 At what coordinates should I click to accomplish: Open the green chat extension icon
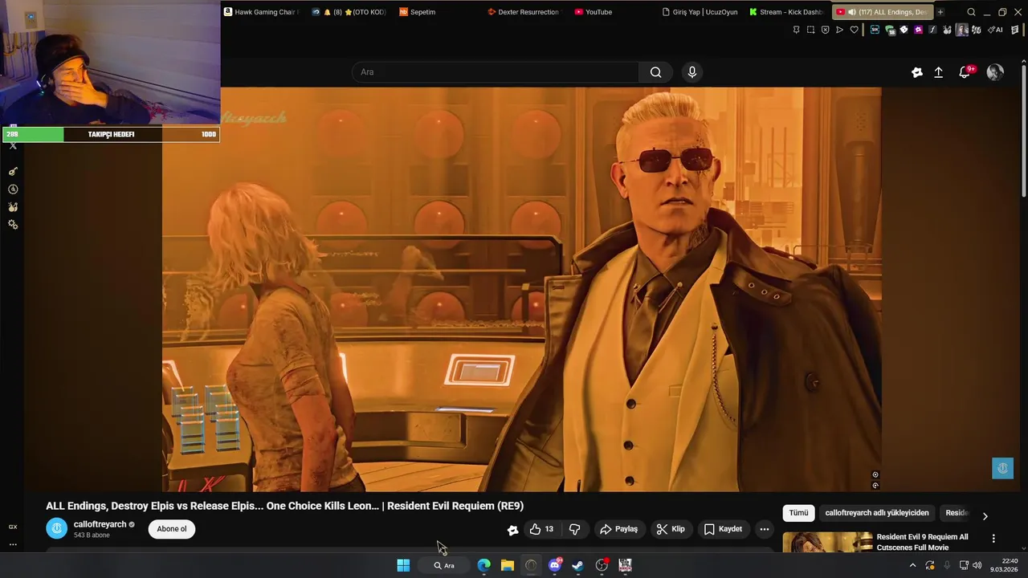890,30
